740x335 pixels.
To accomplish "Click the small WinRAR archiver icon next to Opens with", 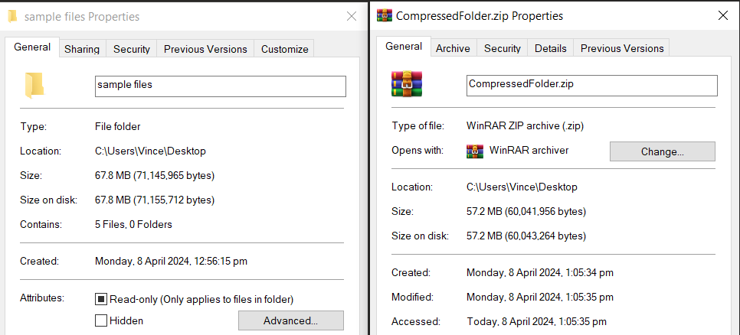I will (x=475, y=151).
